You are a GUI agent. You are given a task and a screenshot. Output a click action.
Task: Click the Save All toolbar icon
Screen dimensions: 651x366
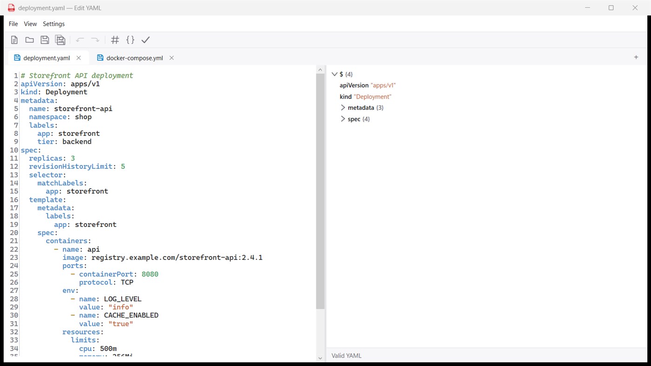(60, 40)
